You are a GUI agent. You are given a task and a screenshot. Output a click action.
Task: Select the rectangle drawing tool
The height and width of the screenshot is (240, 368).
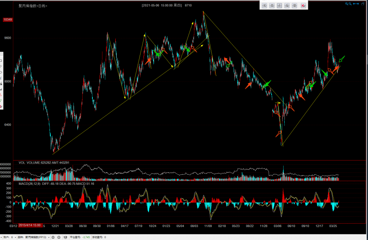[x=1, y=61]
